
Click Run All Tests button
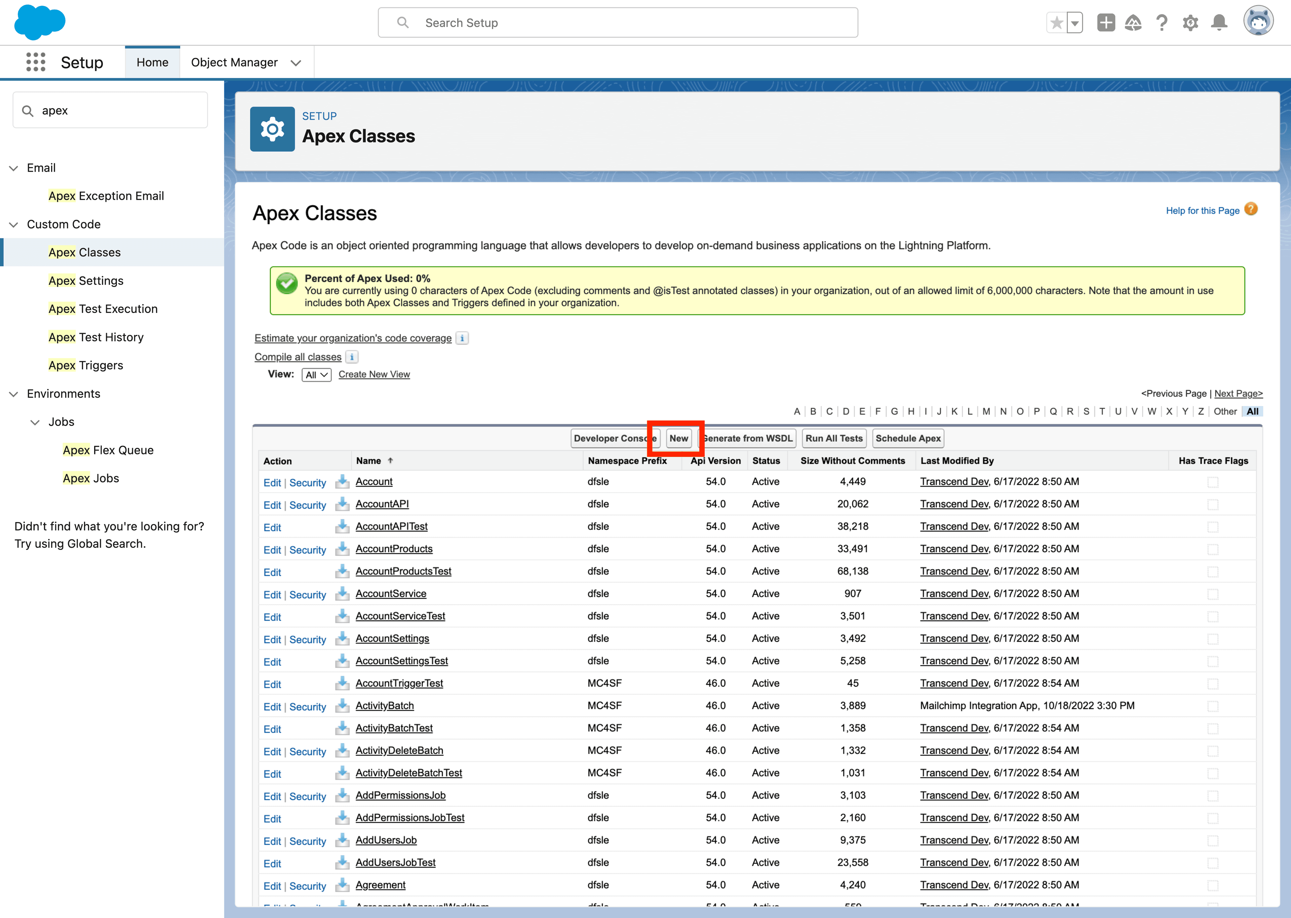coord(834,438)
